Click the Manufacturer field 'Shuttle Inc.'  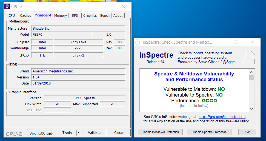(x=78, y=28)
